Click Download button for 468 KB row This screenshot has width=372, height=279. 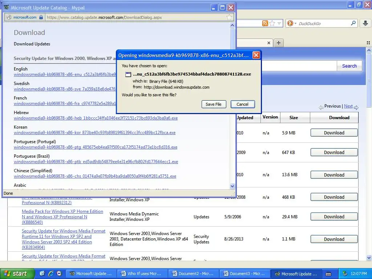point(334,197)
